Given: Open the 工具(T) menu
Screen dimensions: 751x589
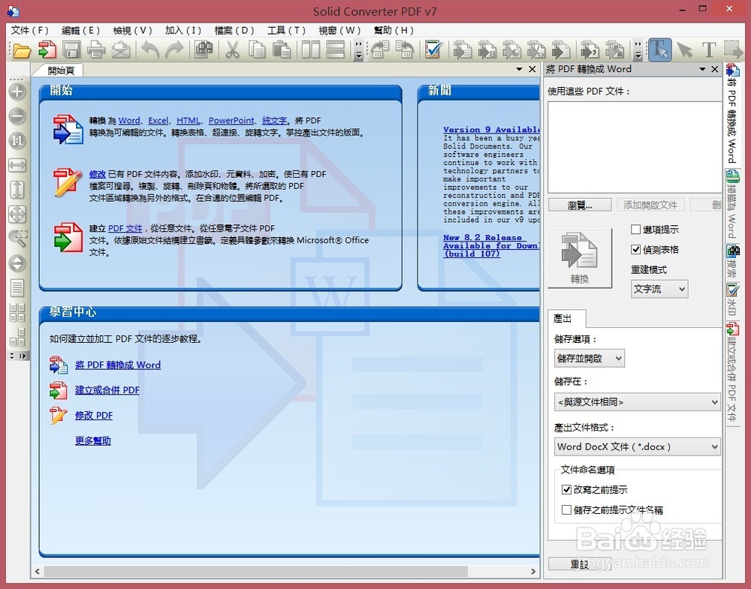Looking at the screenshot, I should click(286, 31).
